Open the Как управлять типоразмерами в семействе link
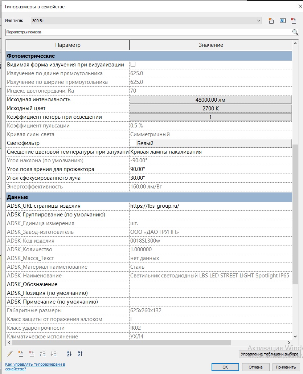The height and width of the screenshot is (374, 303). point(35,367)
